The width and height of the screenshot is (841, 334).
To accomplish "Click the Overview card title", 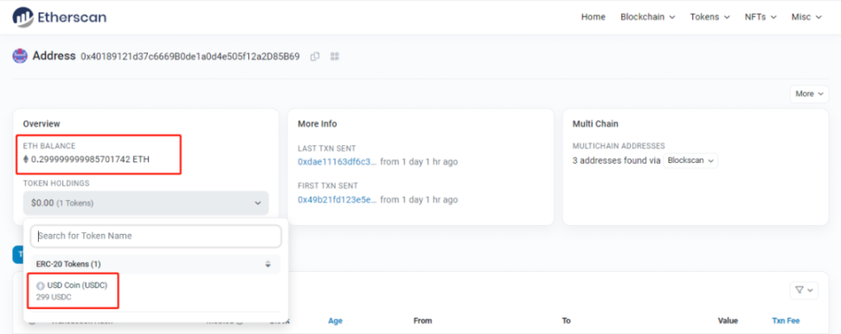I will coord(42,124).
